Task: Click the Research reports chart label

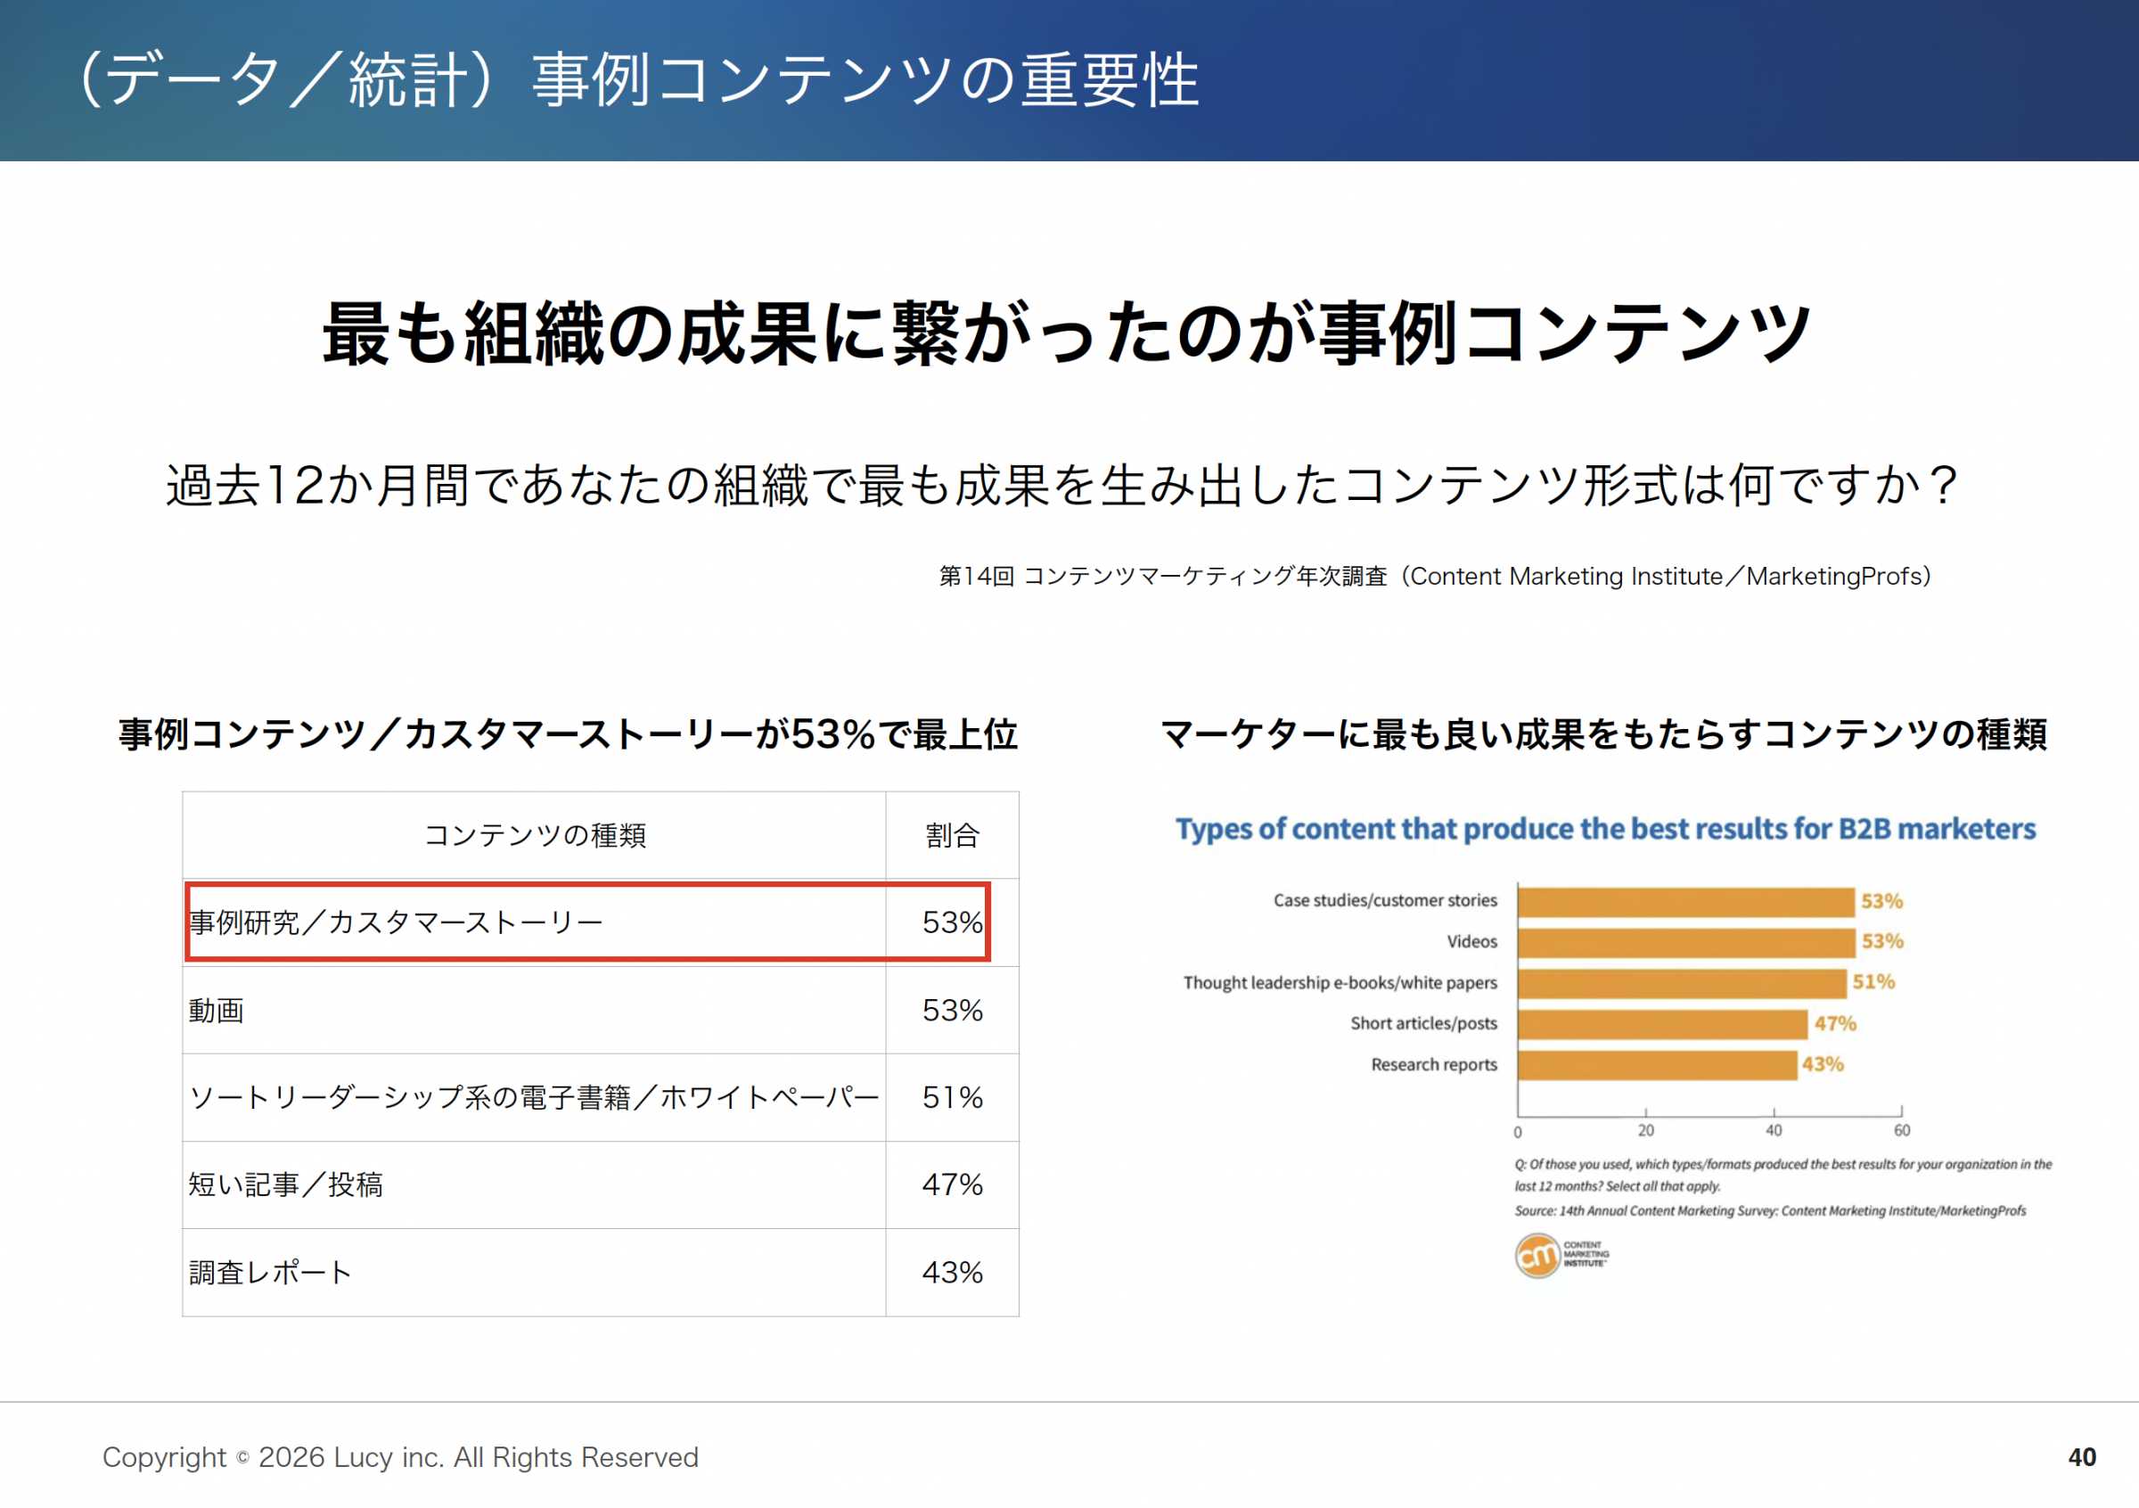Action: click(1434, 1065)
